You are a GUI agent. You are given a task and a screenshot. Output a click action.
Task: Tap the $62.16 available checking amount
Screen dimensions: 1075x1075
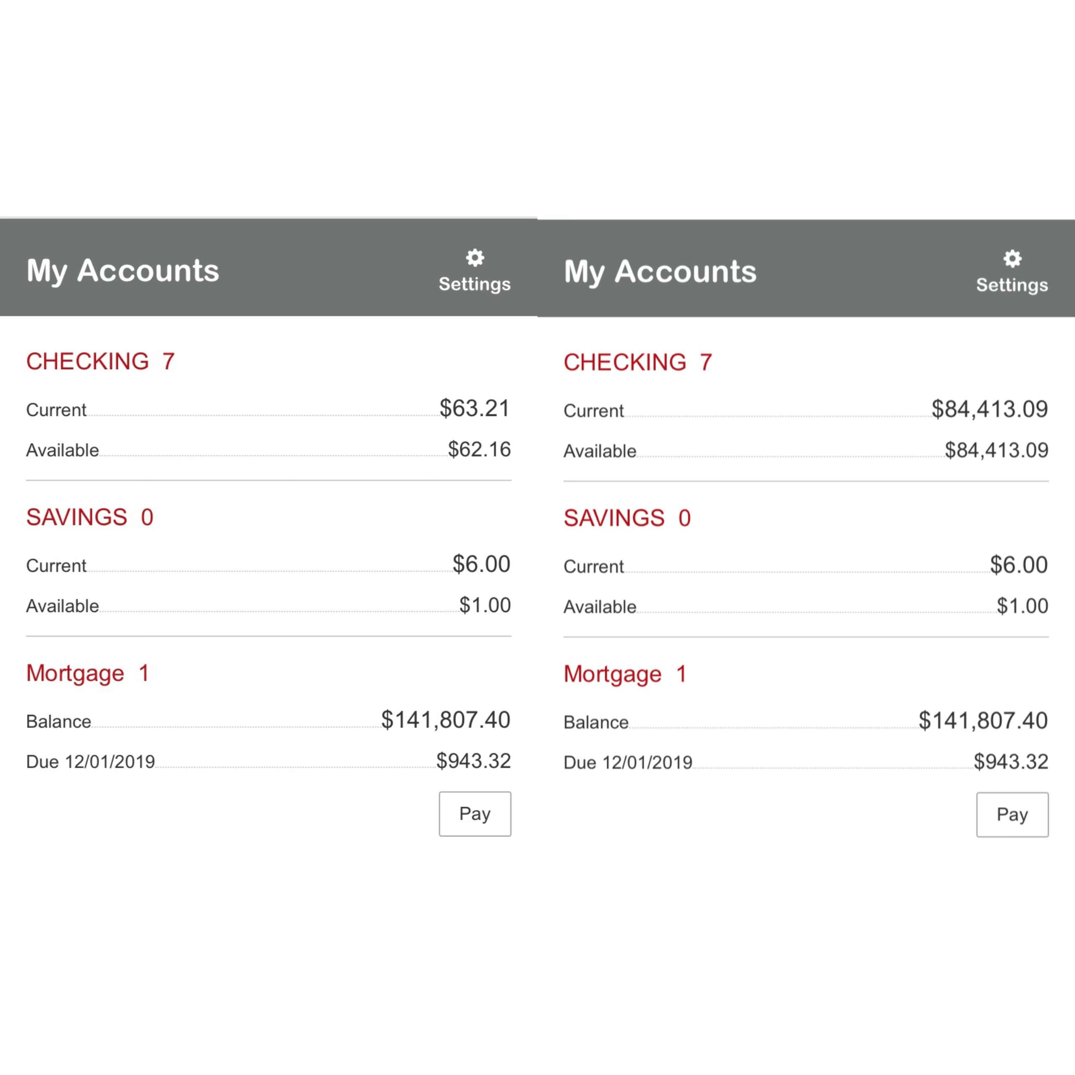point(479,450)
